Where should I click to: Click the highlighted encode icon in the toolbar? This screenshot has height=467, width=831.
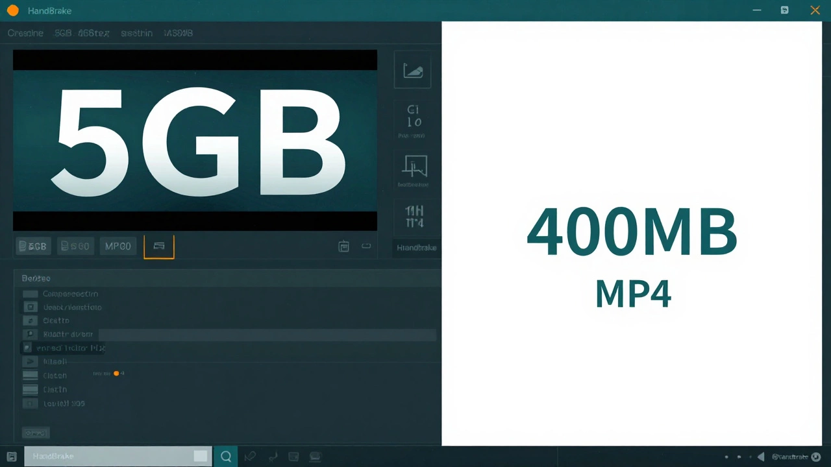click(158, 246)
